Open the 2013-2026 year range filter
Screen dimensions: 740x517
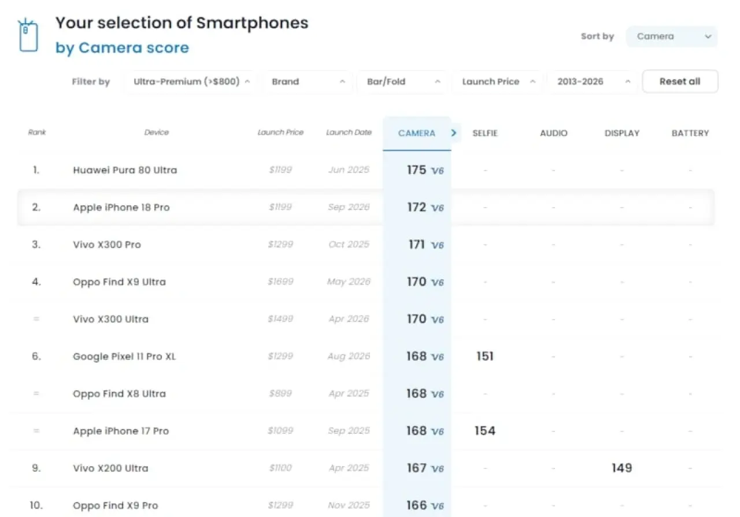[x=592, y=82]
